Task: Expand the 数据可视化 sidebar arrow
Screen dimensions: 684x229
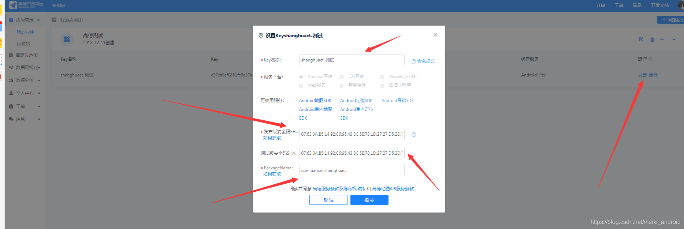Action: (39, 68)
